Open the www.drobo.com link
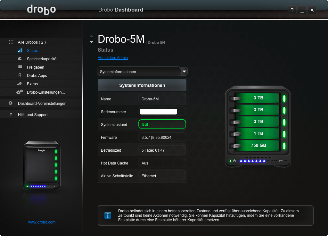Image resolution: width=328 pixels, height=236 pixels. pyautogui.click(x=42, y=222)
